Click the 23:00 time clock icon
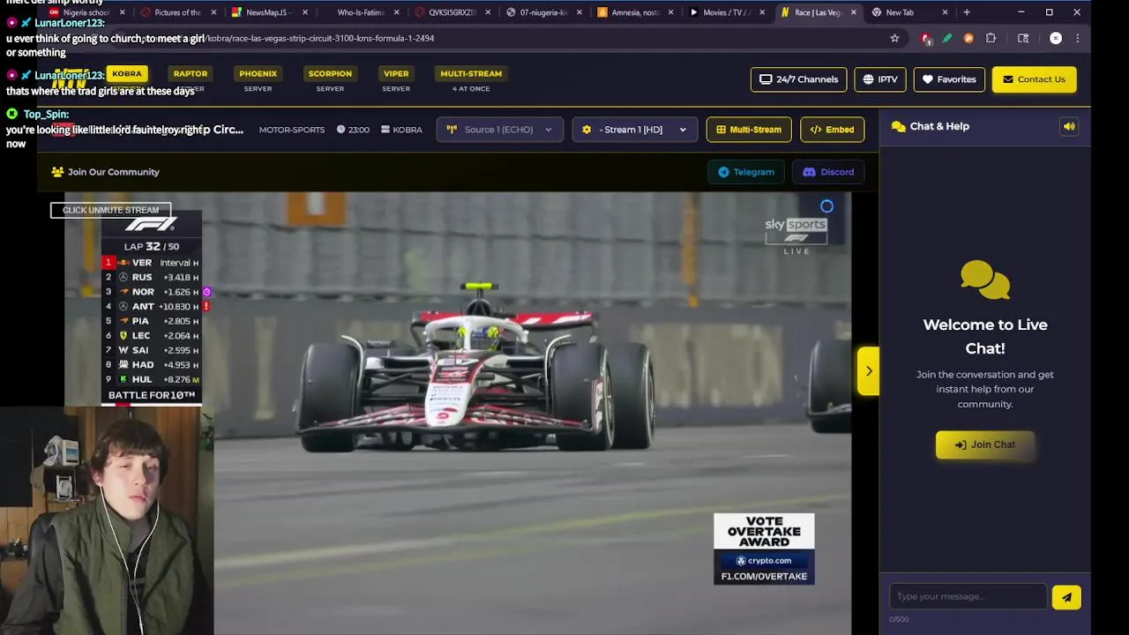Screen dimensions: 1129x635 click(x=341, y=130)
